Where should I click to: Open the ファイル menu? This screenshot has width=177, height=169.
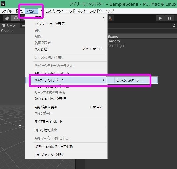[7, 11]
